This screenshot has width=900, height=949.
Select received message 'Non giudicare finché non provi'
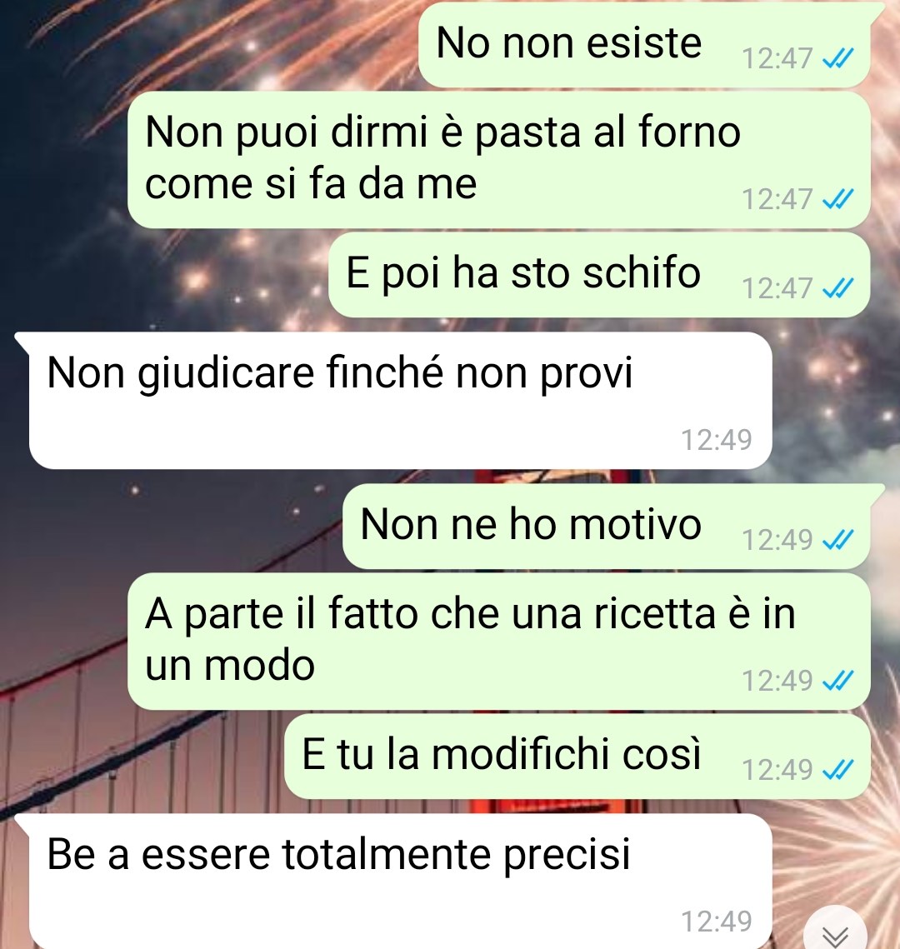tap(339, 372)
